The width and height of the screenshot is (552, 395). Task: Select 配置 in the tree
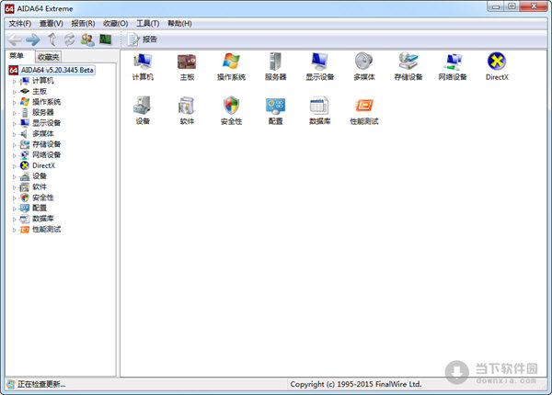[x=40, y=208]
